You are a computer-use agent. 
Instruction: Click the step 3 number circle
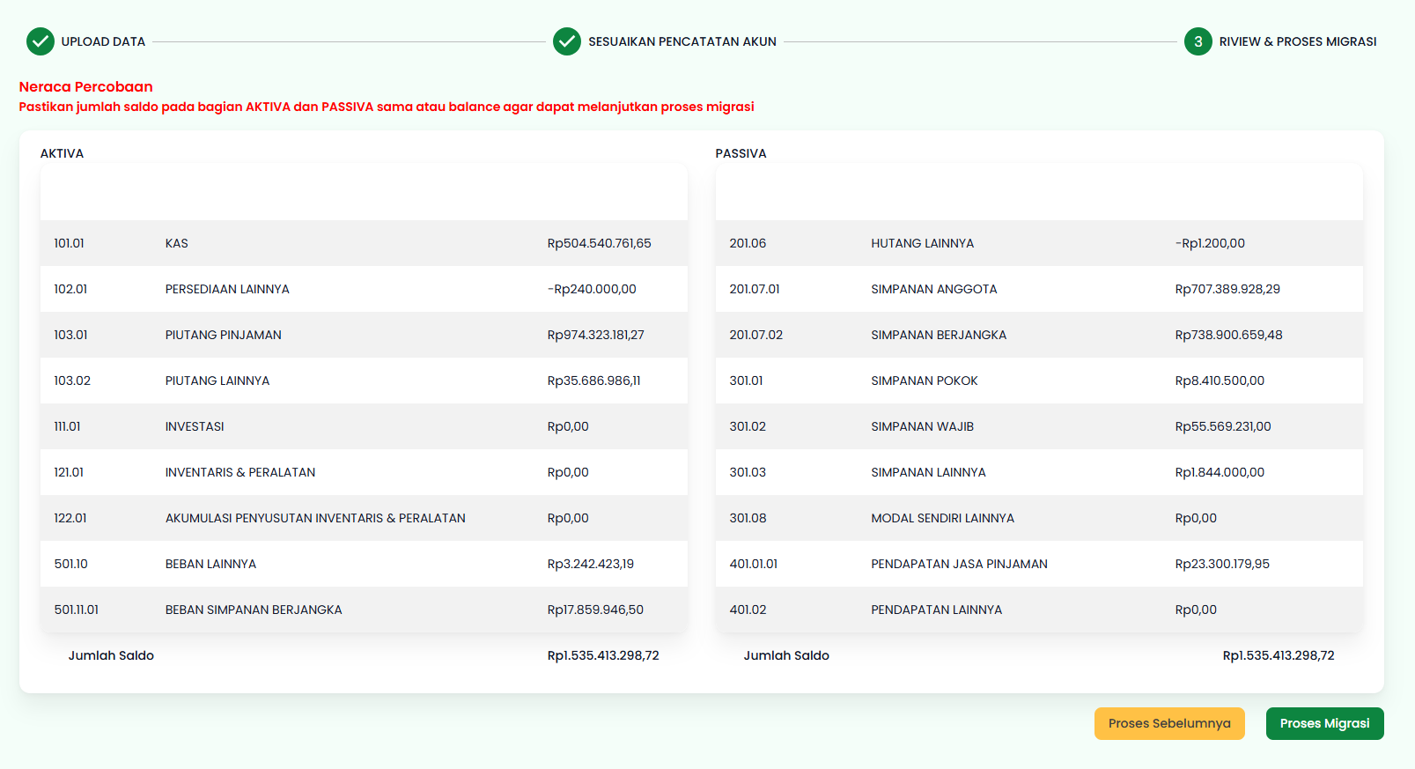1198,41
